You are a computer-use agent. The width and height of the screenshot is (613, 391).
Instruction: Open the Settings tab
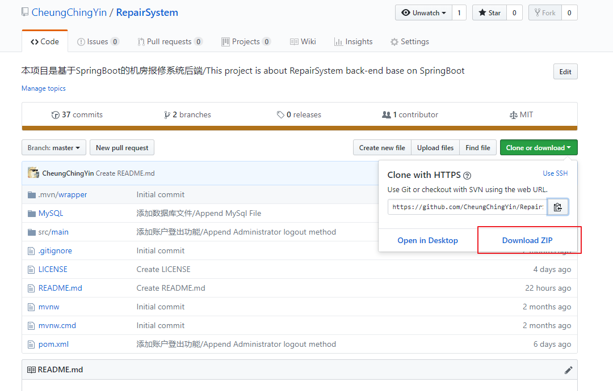pos(410,42)
